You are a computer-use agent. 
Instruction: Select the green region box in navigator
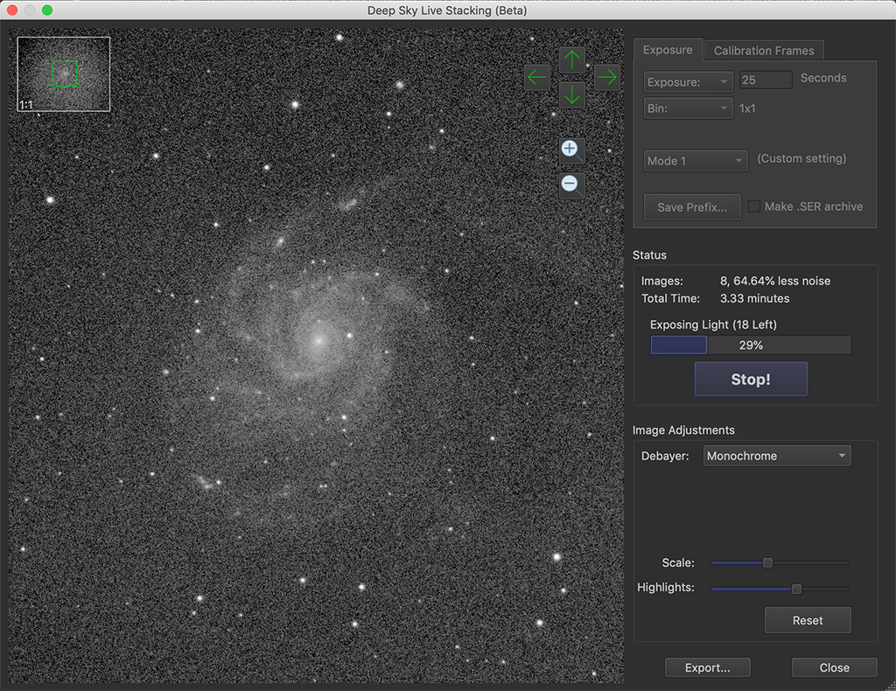65,73
